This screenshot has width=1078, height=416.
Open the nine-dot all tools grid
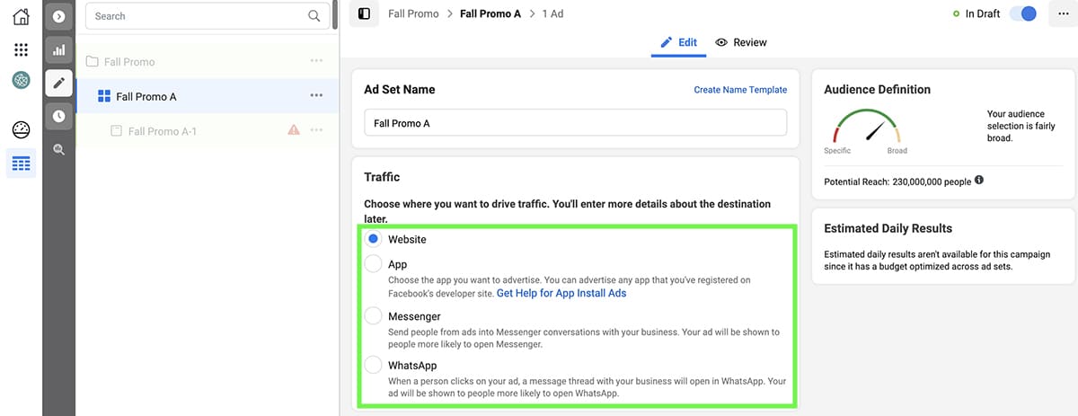click(21, 49)
